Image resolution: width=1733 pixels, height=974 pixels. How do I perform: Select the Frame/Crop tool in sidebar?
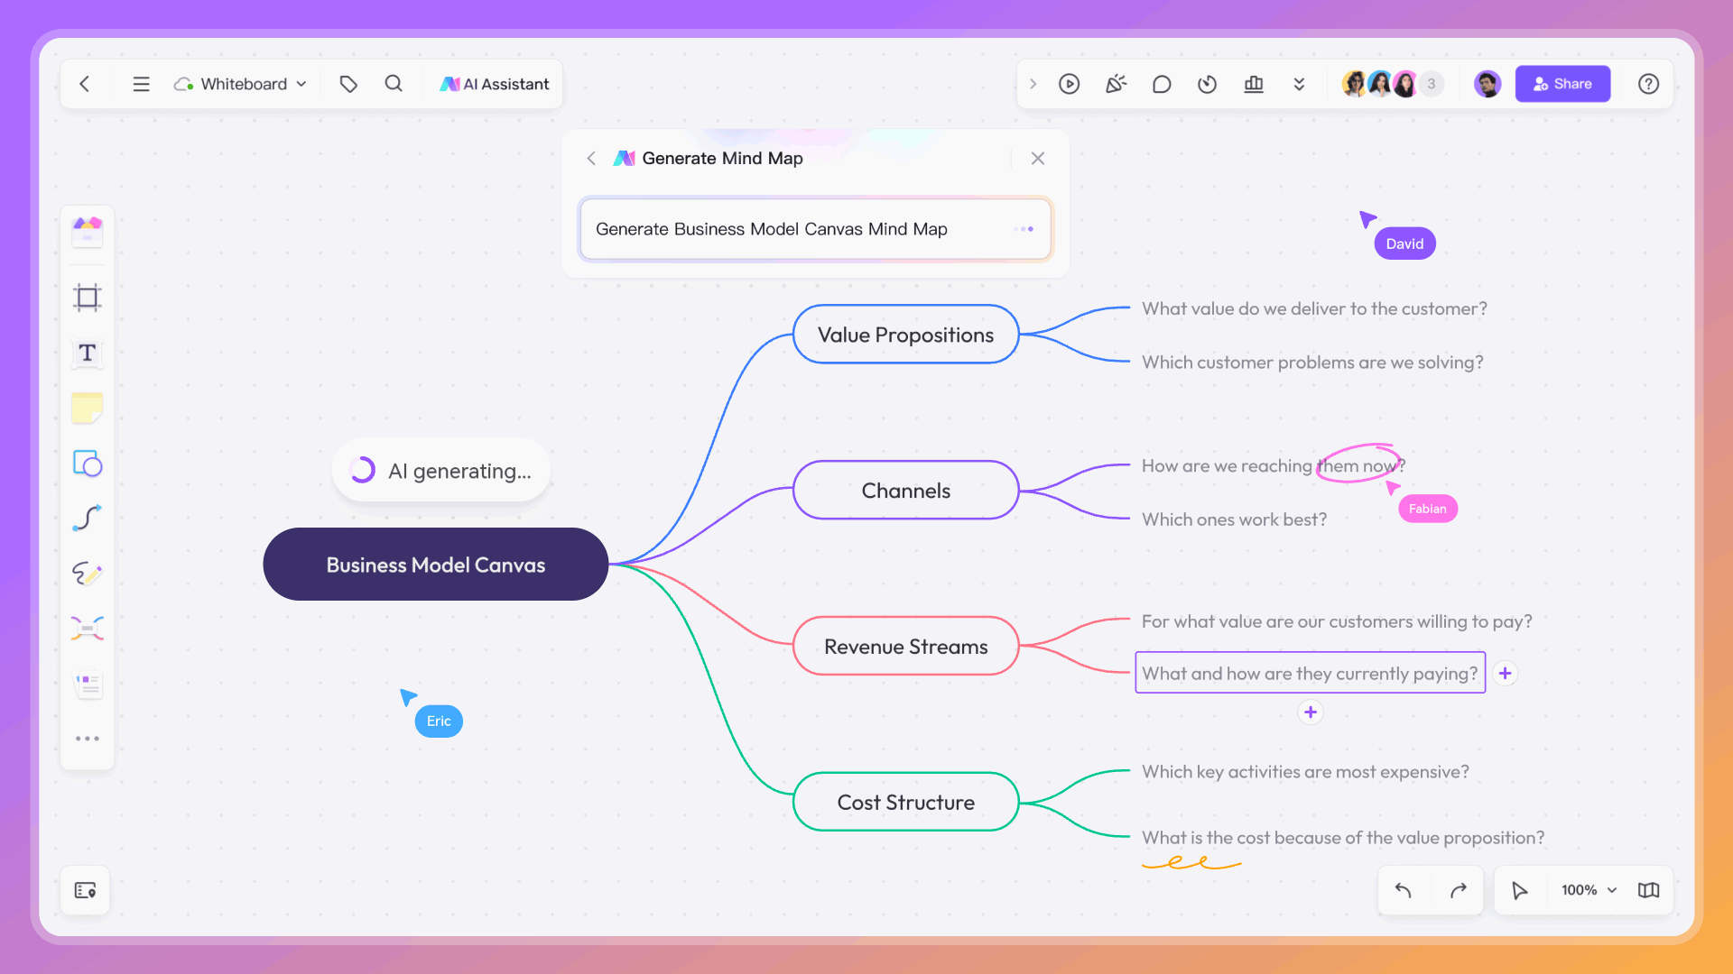pyautogui.click(x=88, y=298)
